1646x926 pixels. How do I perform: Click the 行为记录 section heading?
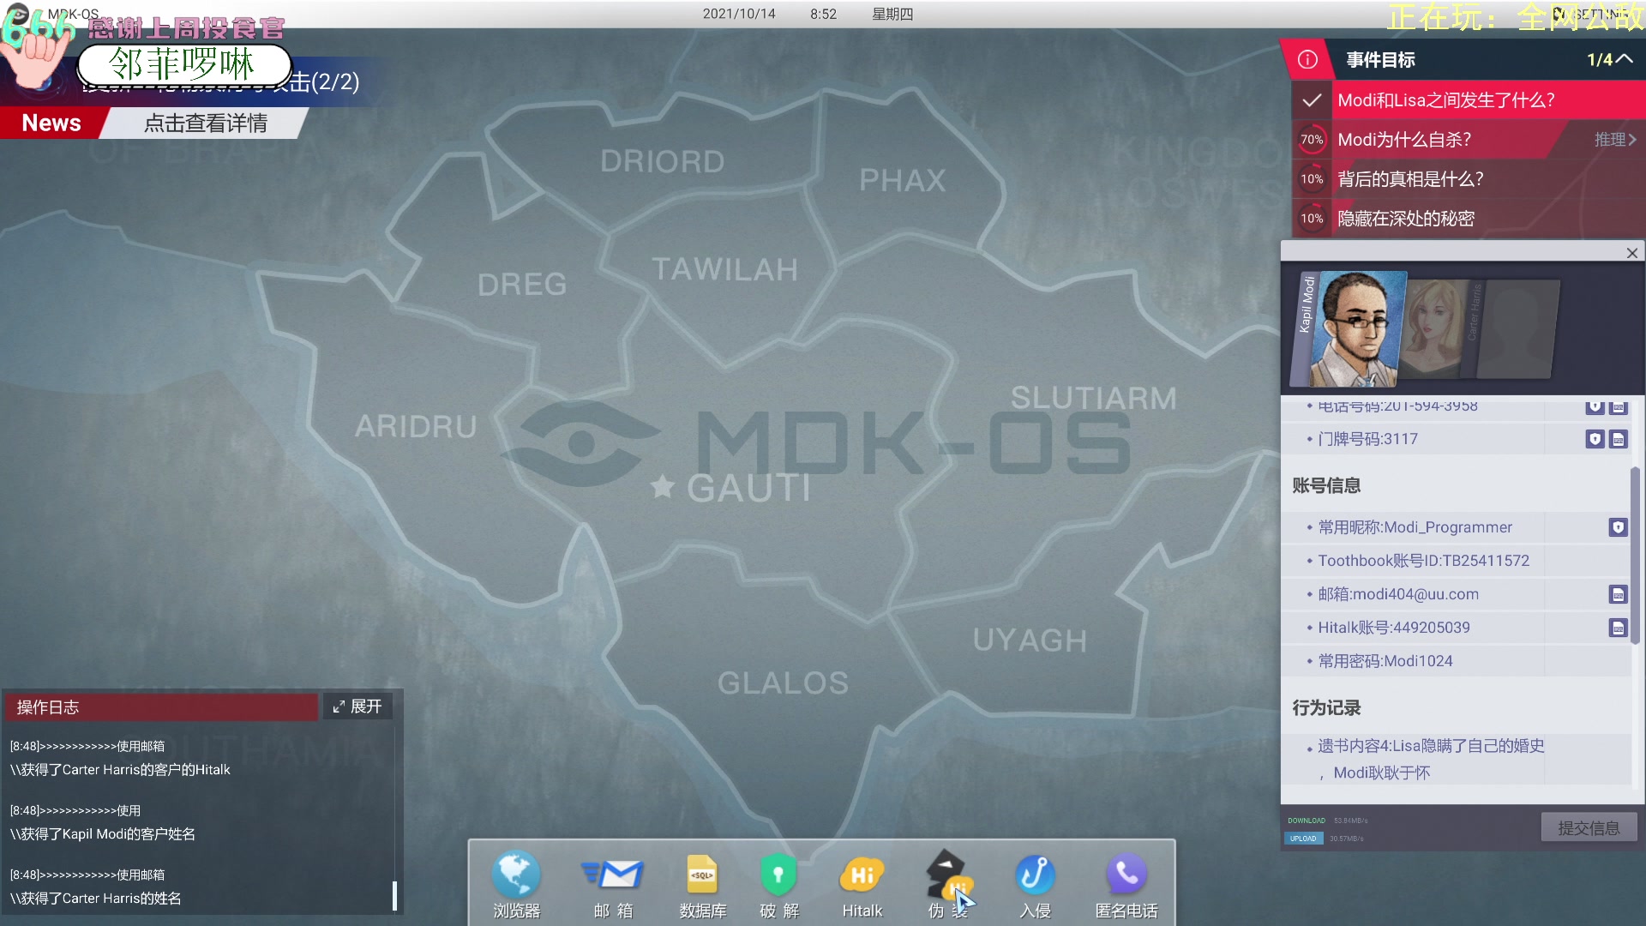pos(1326,707)
